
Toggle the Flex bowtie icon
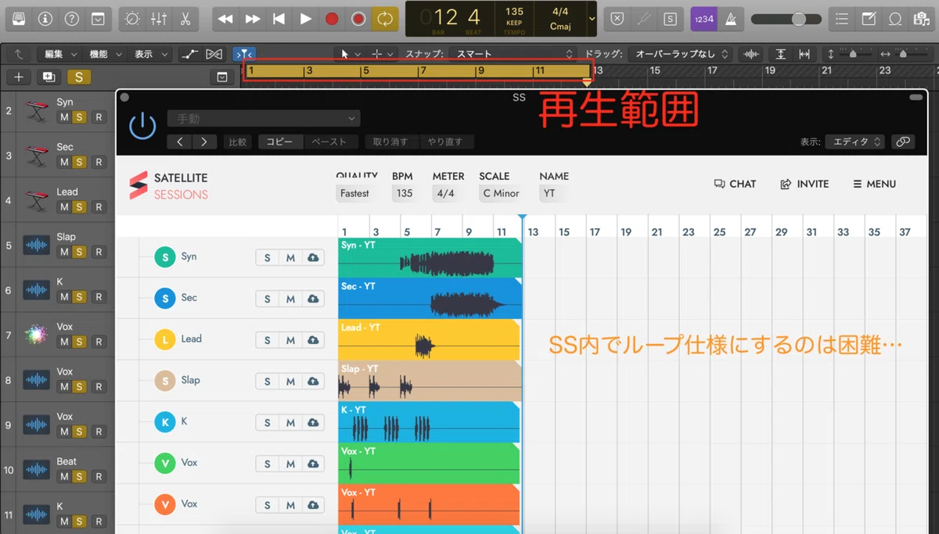214,54
